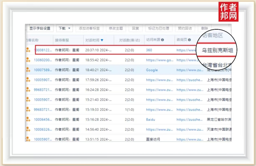Click info icon beside 访问来源 header
Image resolution: width=256 pixels, height=166 pixels.
point(163,40)
